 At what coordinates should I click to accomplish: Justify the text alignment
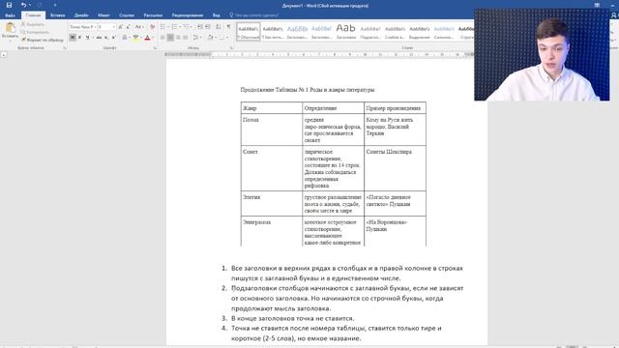186,38
